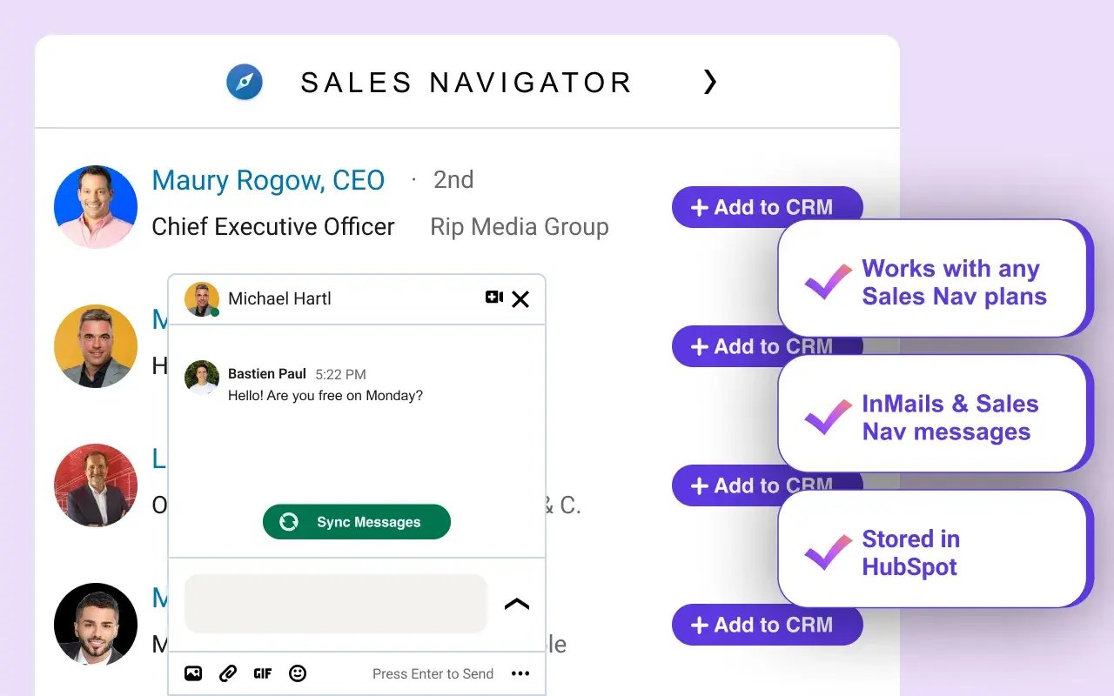Click the Works with any Sales Nav plans card

[935, 278]
